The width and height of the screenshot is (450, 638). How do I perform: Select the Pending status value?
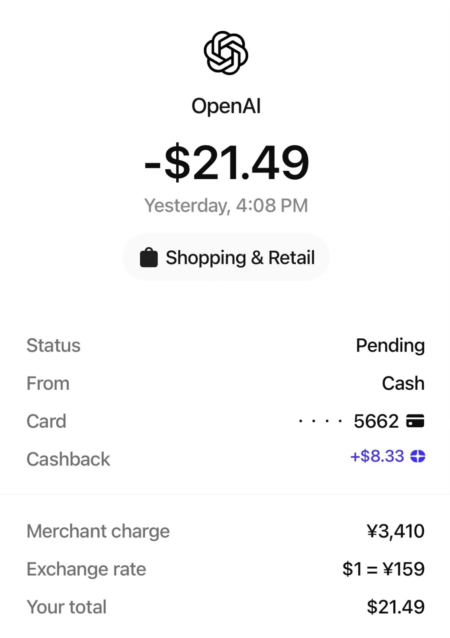390,345
